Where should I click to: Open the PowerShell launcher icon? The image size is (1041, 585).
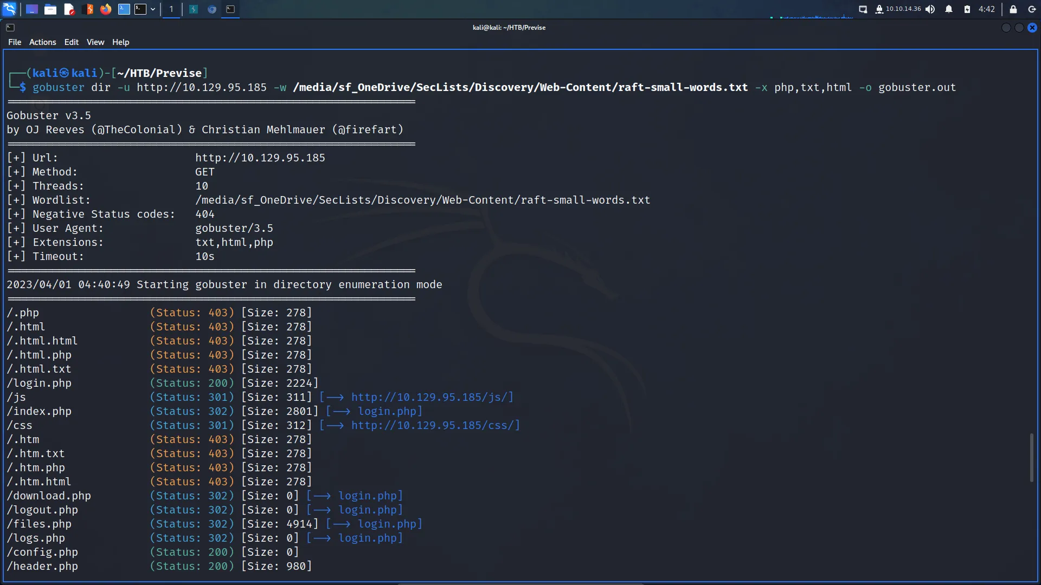[124, 9]
